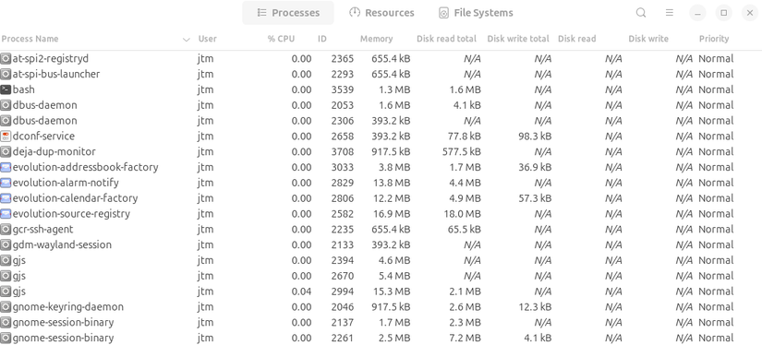
Task: Select evolution-calendar-factory process name
Action: [x=75, y=198]
